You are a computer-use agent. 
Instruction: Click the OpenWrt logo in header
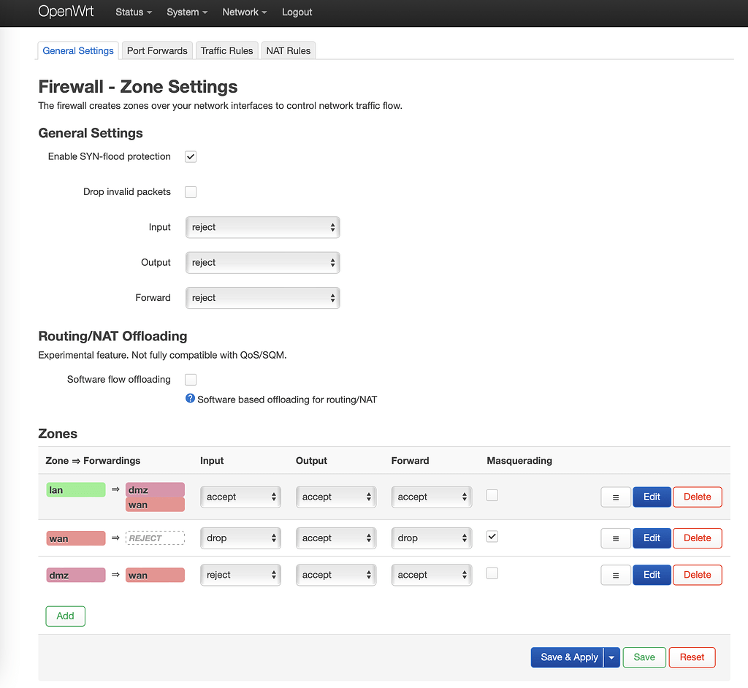(x=66, y=12)
